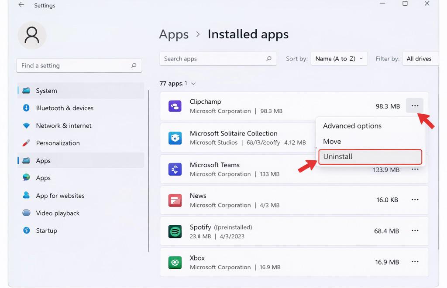Click the Search apps input field
Image resolution: width=447 pixels, height=288 pixels.
pos(214,58)
